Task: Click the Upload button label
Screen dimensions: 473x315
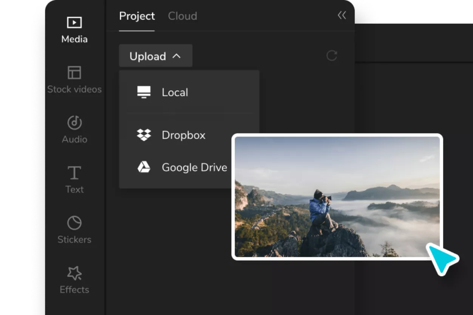Action: 148,56
